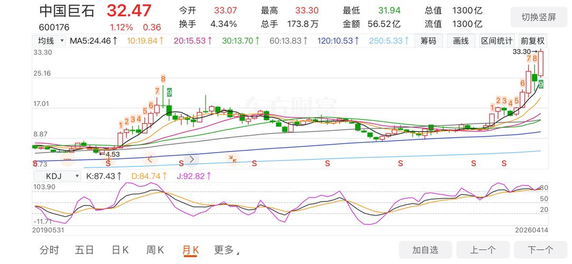Go to previous stock with 上一个

tap(483, 250)
